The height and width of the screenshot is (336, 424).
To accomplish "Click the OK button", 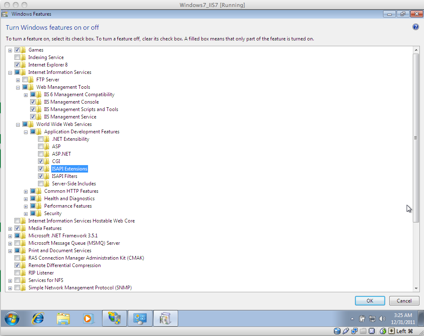I will click(369, 301).
